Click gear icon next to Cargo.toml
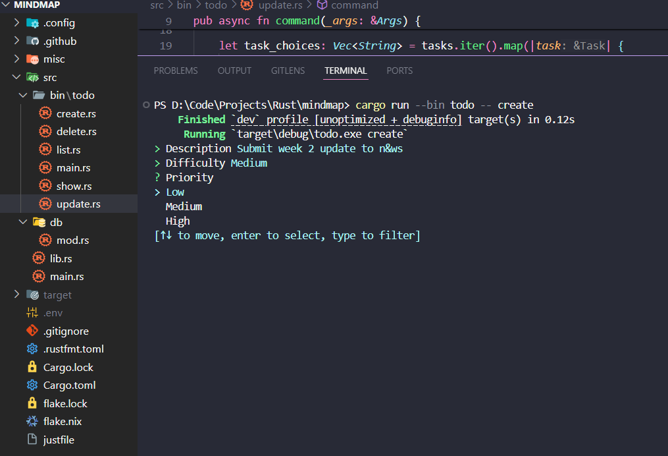The height and width of the screenshot is (456, 668). click(x=32, y=385)
